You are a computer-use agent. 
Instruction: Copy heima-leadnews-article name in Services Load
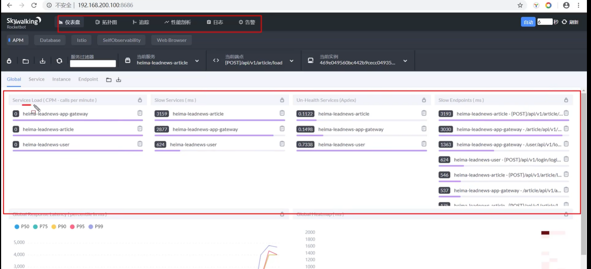pyautogui.click(x=140, y=129)
